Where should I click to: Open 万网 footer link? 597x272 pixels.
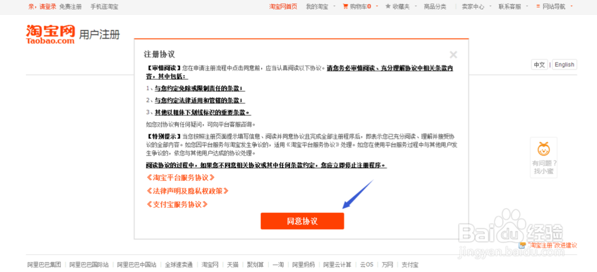(387, 264)
